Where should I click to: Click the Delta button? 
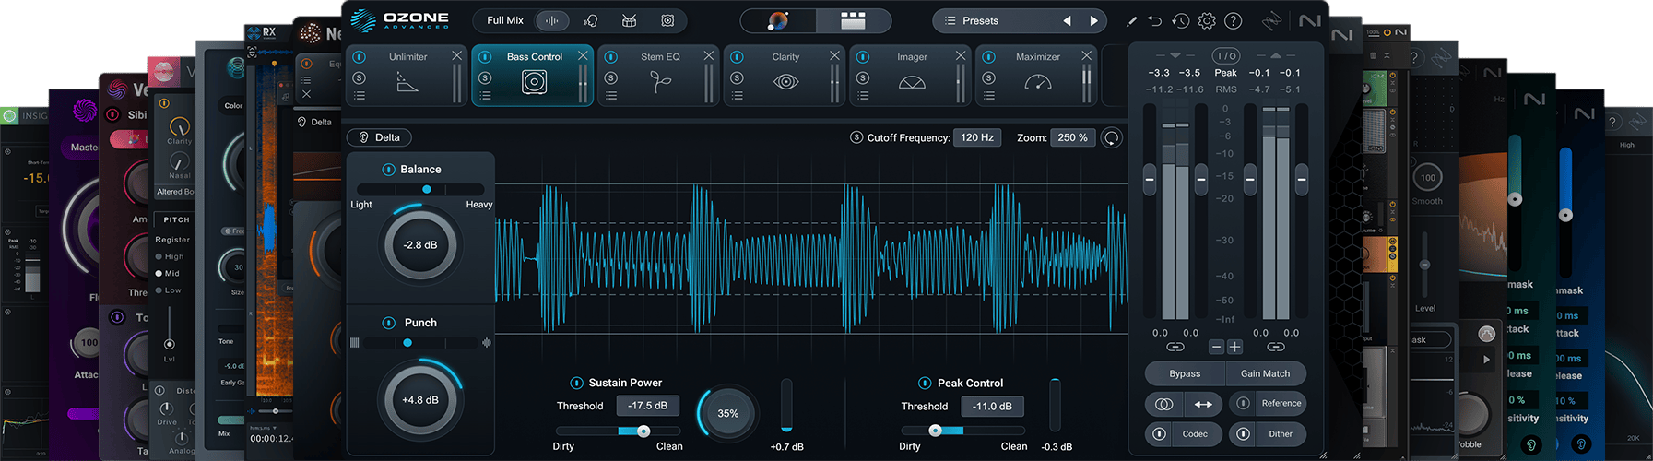(379, 137)
